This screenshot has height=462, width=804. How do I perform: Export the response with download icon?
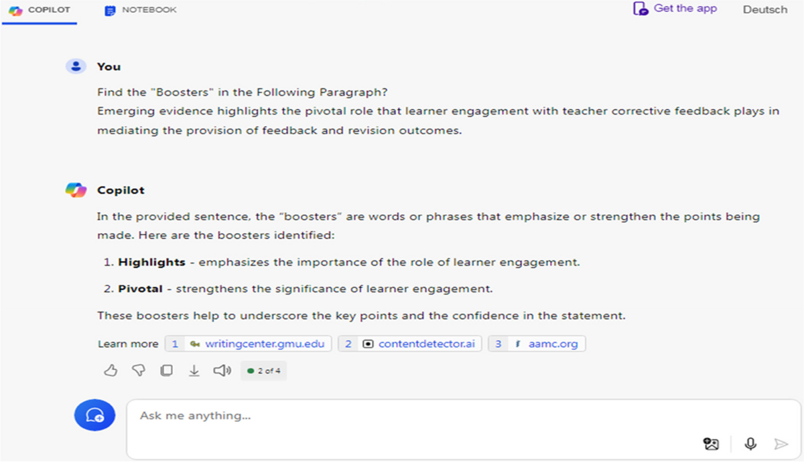(194, 370)
